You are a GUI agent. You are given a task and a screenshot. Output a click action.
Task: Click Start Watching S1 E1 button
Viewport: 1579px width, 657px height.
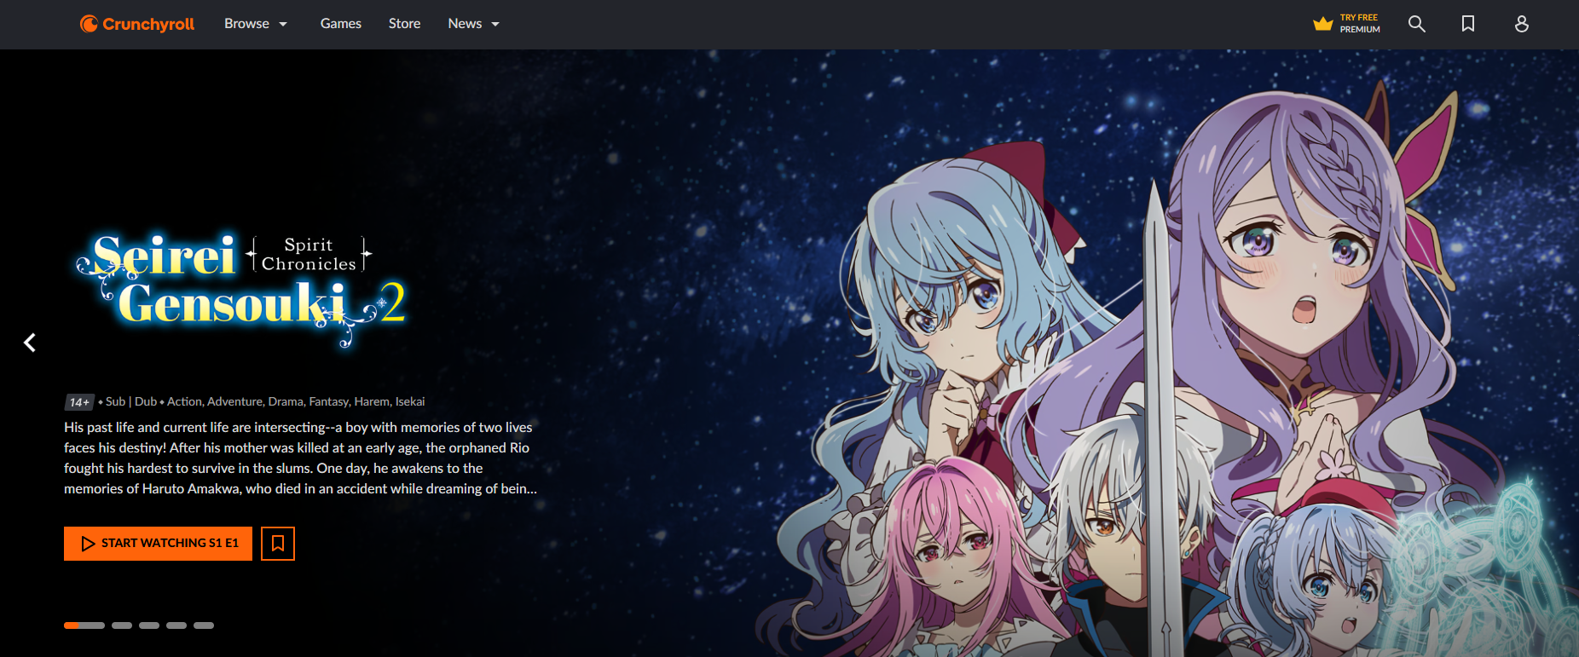pyautogui.click(x=158, y=544)
